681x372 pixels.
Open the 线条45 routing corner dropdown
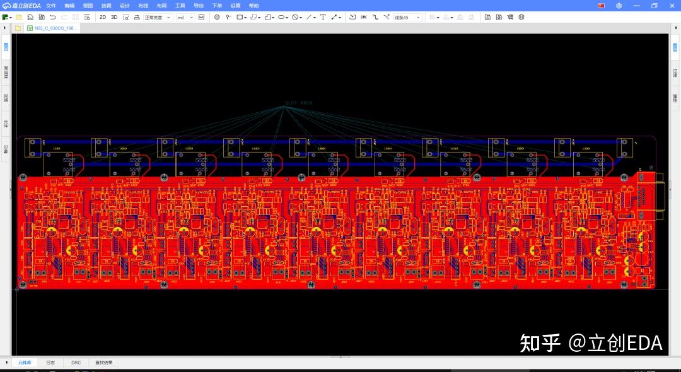tap(407, 18)
